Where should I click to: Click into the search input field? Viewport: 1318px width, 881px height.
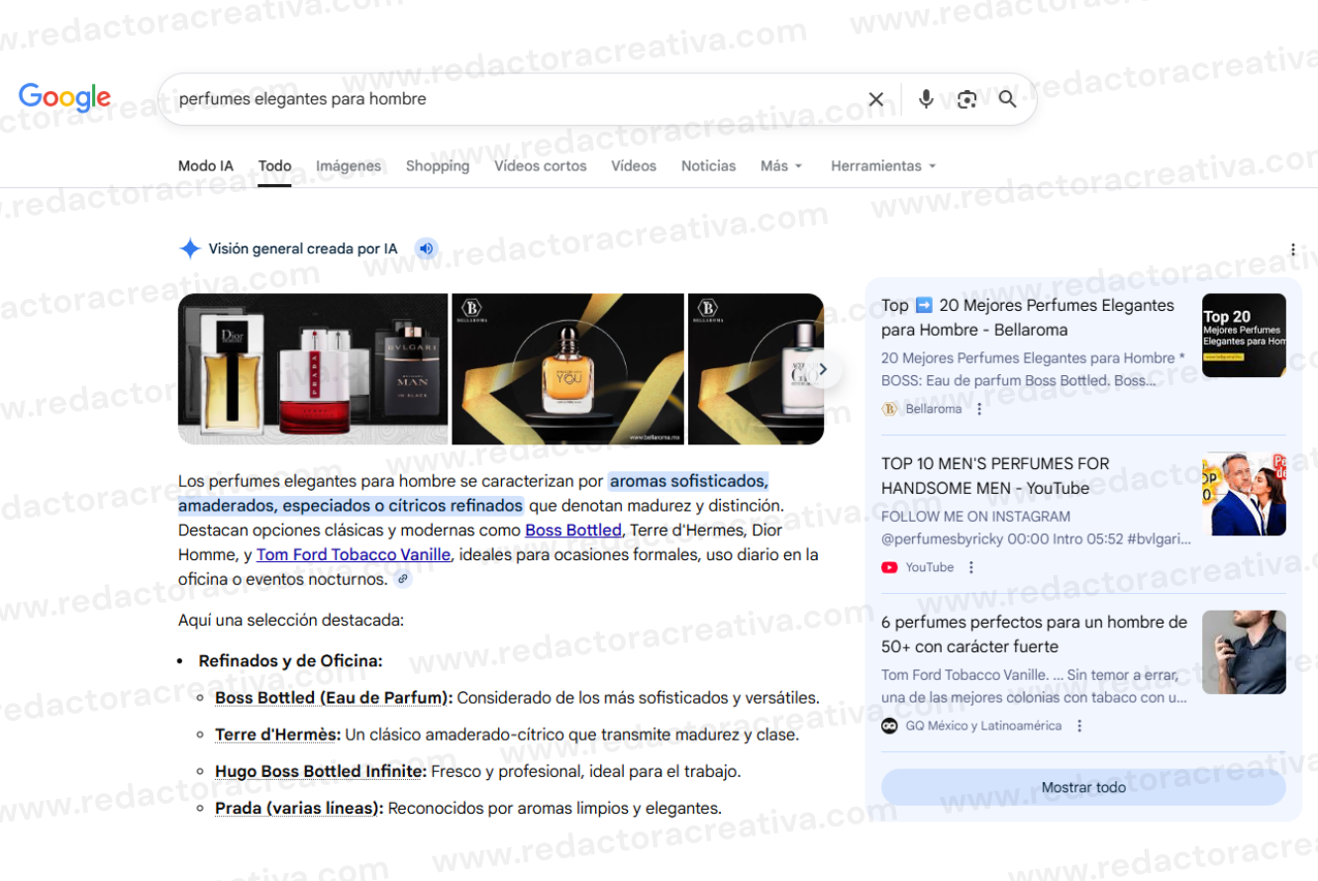515,99
